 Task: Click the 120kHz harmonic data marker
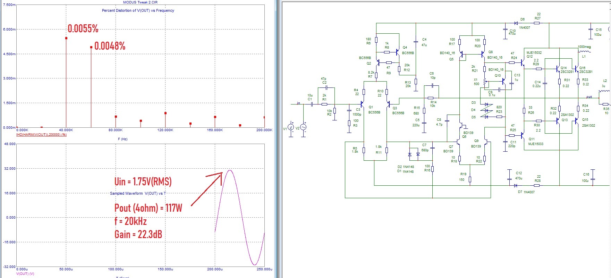(166, 113)
